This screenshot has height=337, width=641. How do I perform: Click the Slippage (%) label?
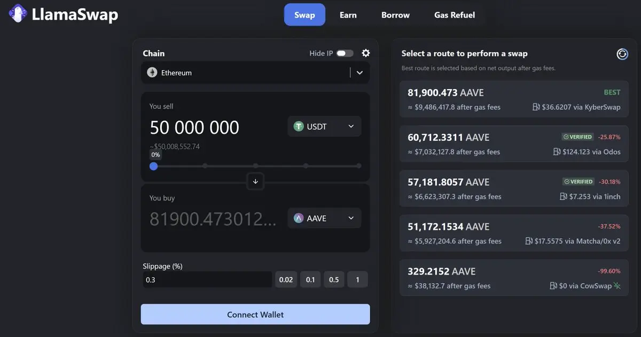pyautogui.click(x=163, y=266)
